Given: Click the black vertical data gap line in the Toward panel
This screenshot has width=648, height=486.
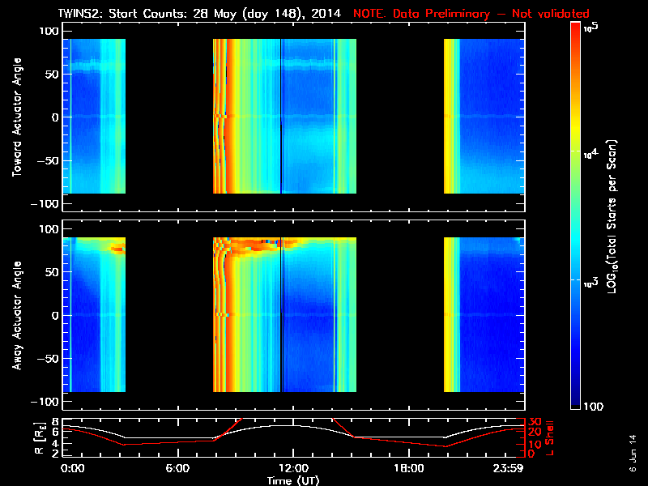Looking at the screenshot, I should point(281,116).
